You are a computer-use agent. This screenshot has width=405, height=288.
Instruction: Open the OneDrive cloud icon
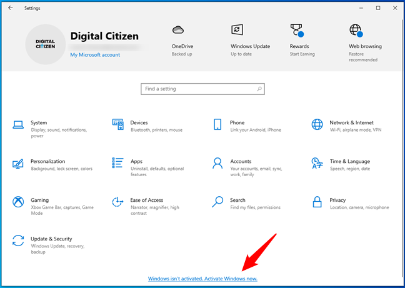tap(178, 30)
